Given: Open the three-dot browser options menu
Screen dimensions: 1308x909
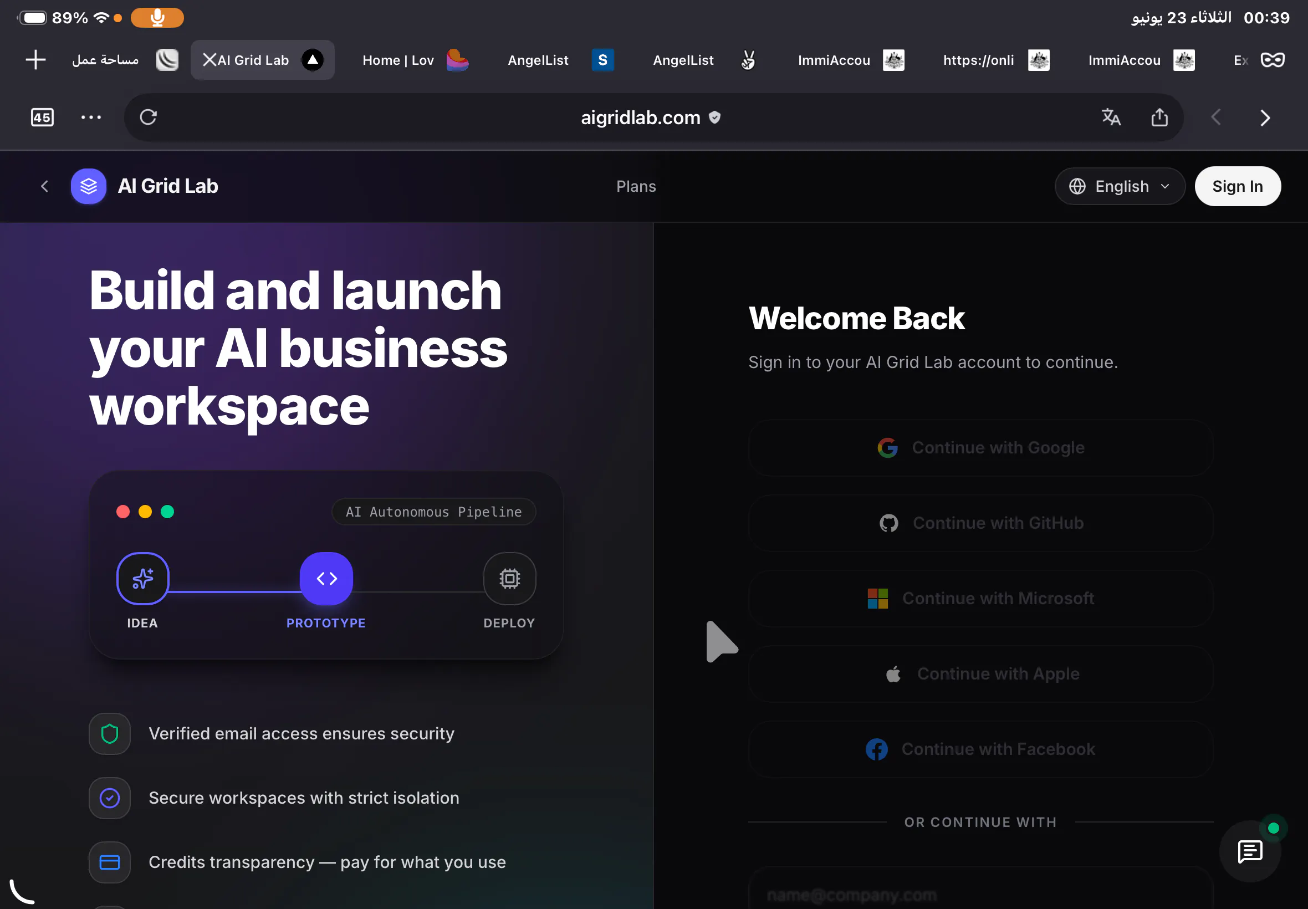Looking at the screenshot, I should (x=91, y=118).
